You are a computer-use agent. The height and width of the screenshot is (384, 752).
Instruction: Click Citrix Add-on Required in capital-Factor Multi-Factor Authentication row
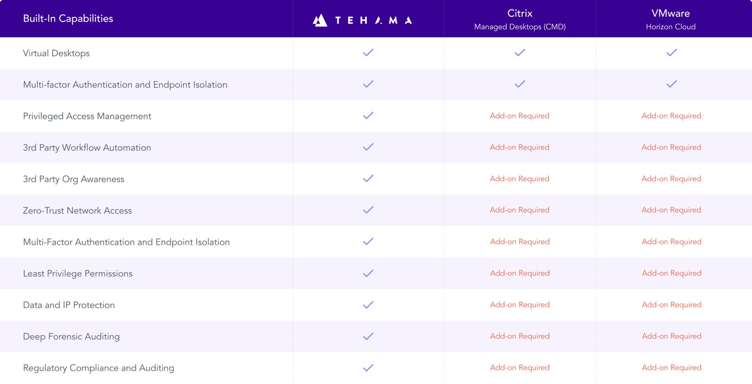(x=520, y=242)
